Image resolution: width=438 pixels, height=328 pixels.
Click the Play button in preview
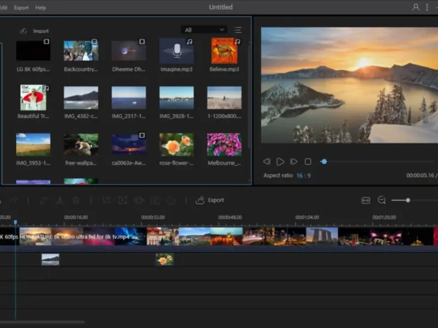coord(280,162)
